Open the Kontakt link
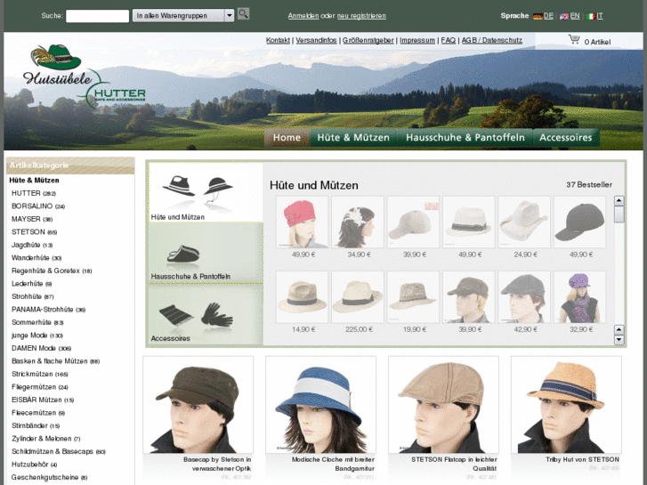647x485 pixels. click(x=278, y=40)
